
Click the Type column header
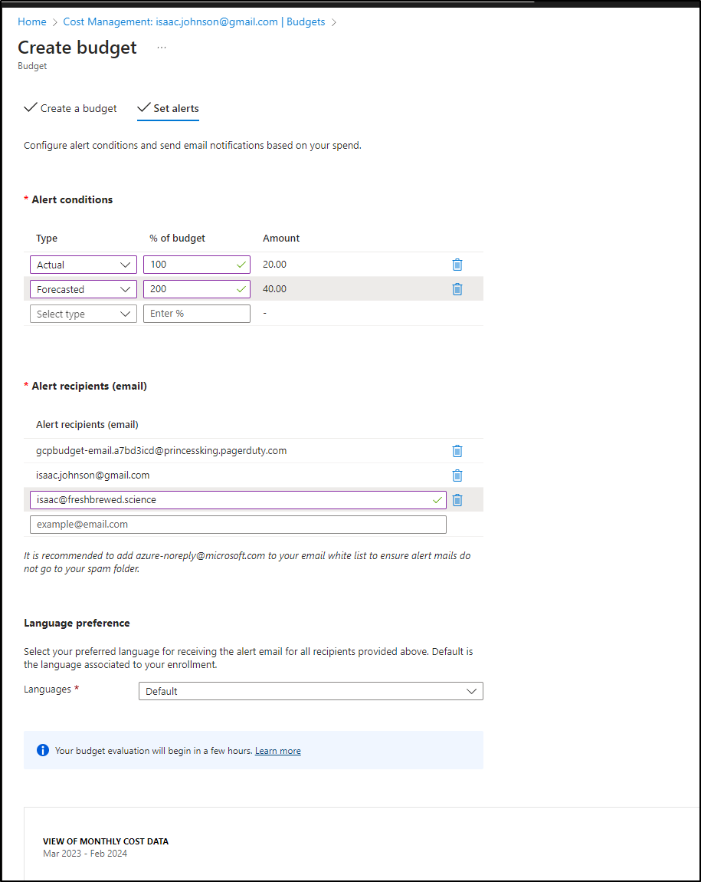point(47,239)
